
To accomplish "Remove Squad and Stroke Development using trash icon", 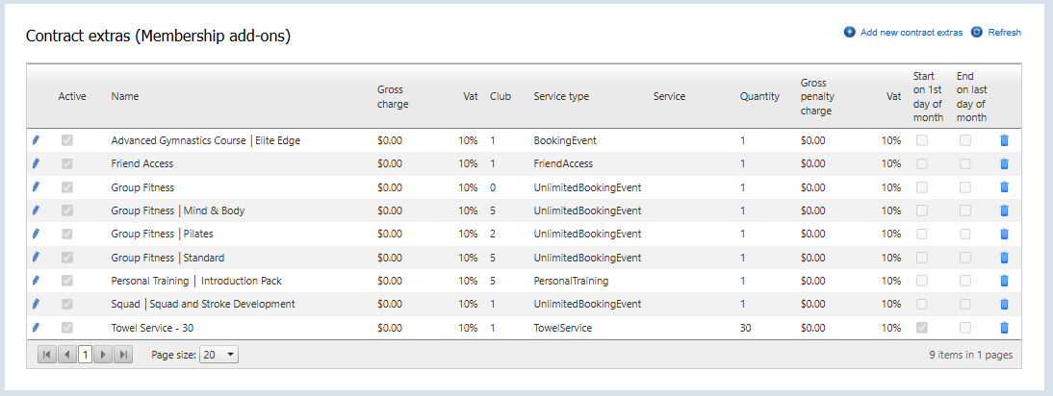I will [x=1004, y=304].
